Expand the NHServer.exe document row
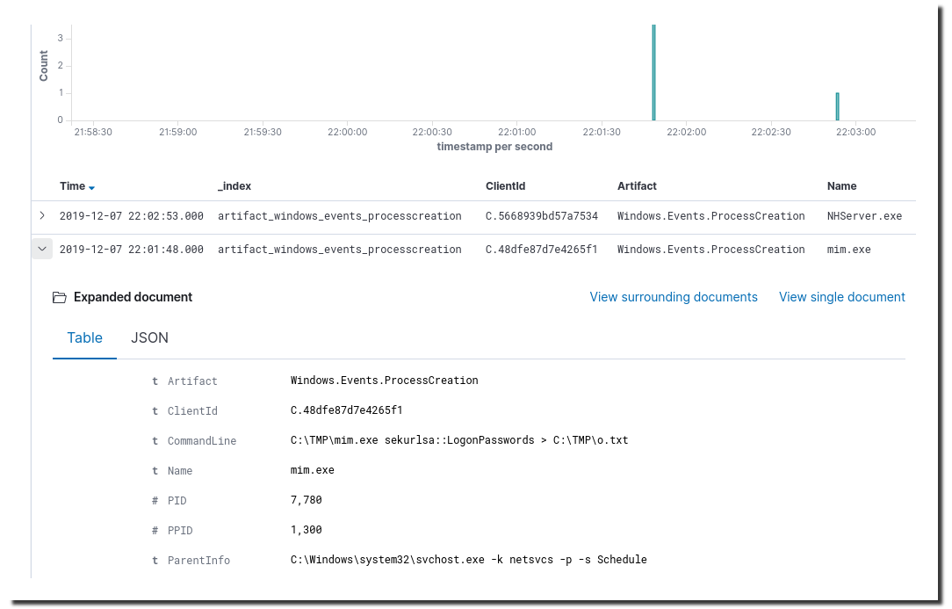Viewport: 952px width, 609px height. click(41, 215)
